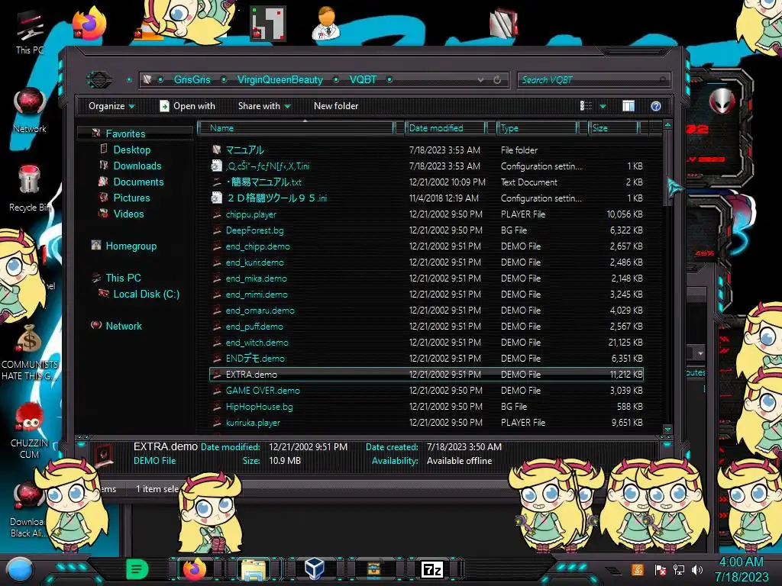The image size is (782, 586).
Task: Select GAME OVER.demo file
Action: click(263, 390)
